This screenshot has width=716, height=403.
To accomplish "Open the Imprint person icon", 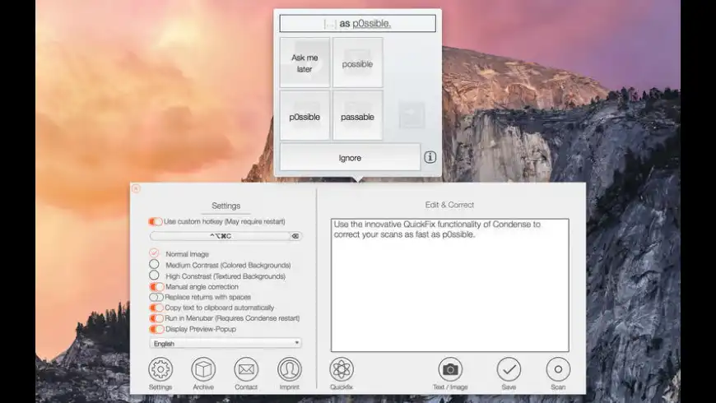I will click(x=290, y=369).
